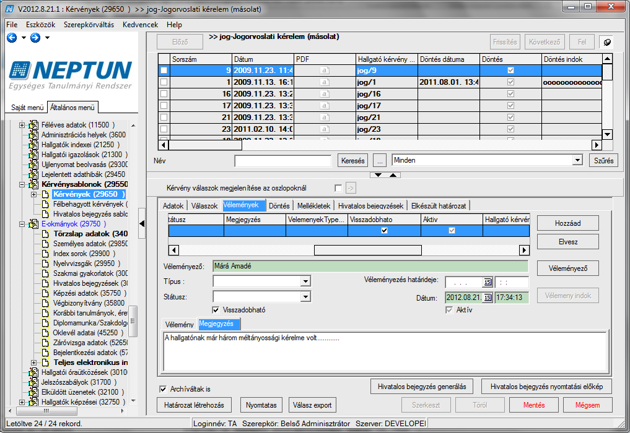The image size is (630, 433).
Task: Click the opinions grid horizontal scrollbar thumb
Action: point(367,251)
